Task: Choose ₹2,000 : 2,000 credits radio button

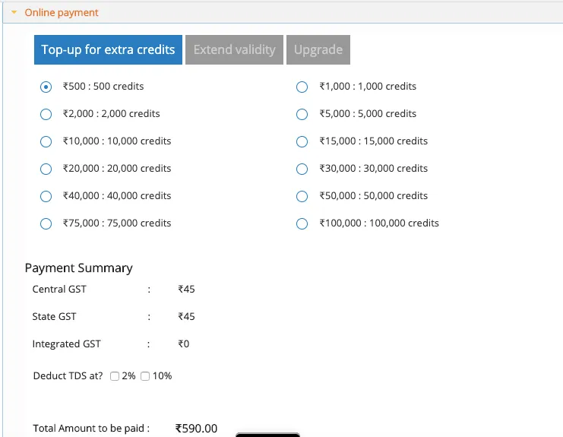Action: (46, 114)
